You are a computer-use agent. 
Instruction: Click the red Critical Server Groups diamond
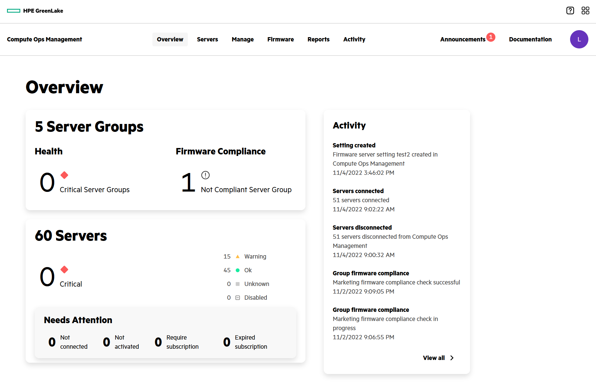click(x=64, y=175)
